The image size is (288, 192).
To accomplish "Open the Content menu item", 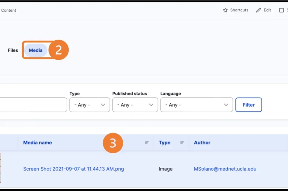I will (x=8, y=10).
